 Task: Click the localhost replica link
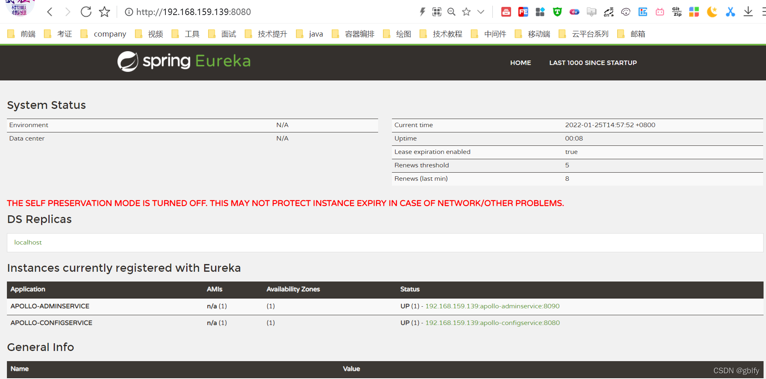point(28,242)
